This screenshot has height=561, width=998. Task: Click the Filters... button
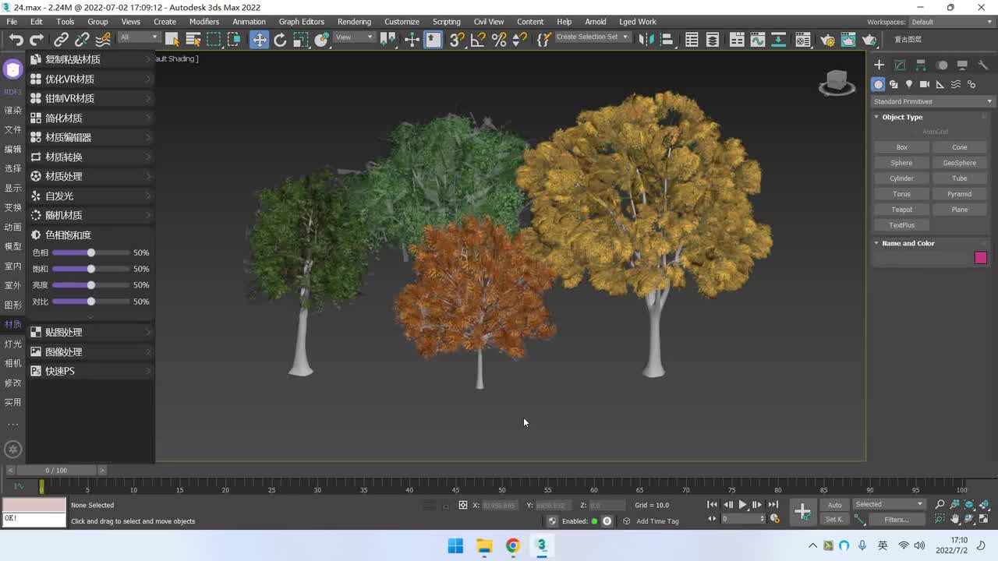click(x=896, y=520)
